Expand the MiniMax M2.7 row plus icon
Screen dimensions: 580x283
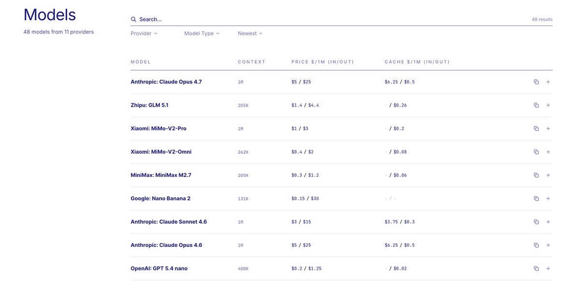[x=548, y=175]
